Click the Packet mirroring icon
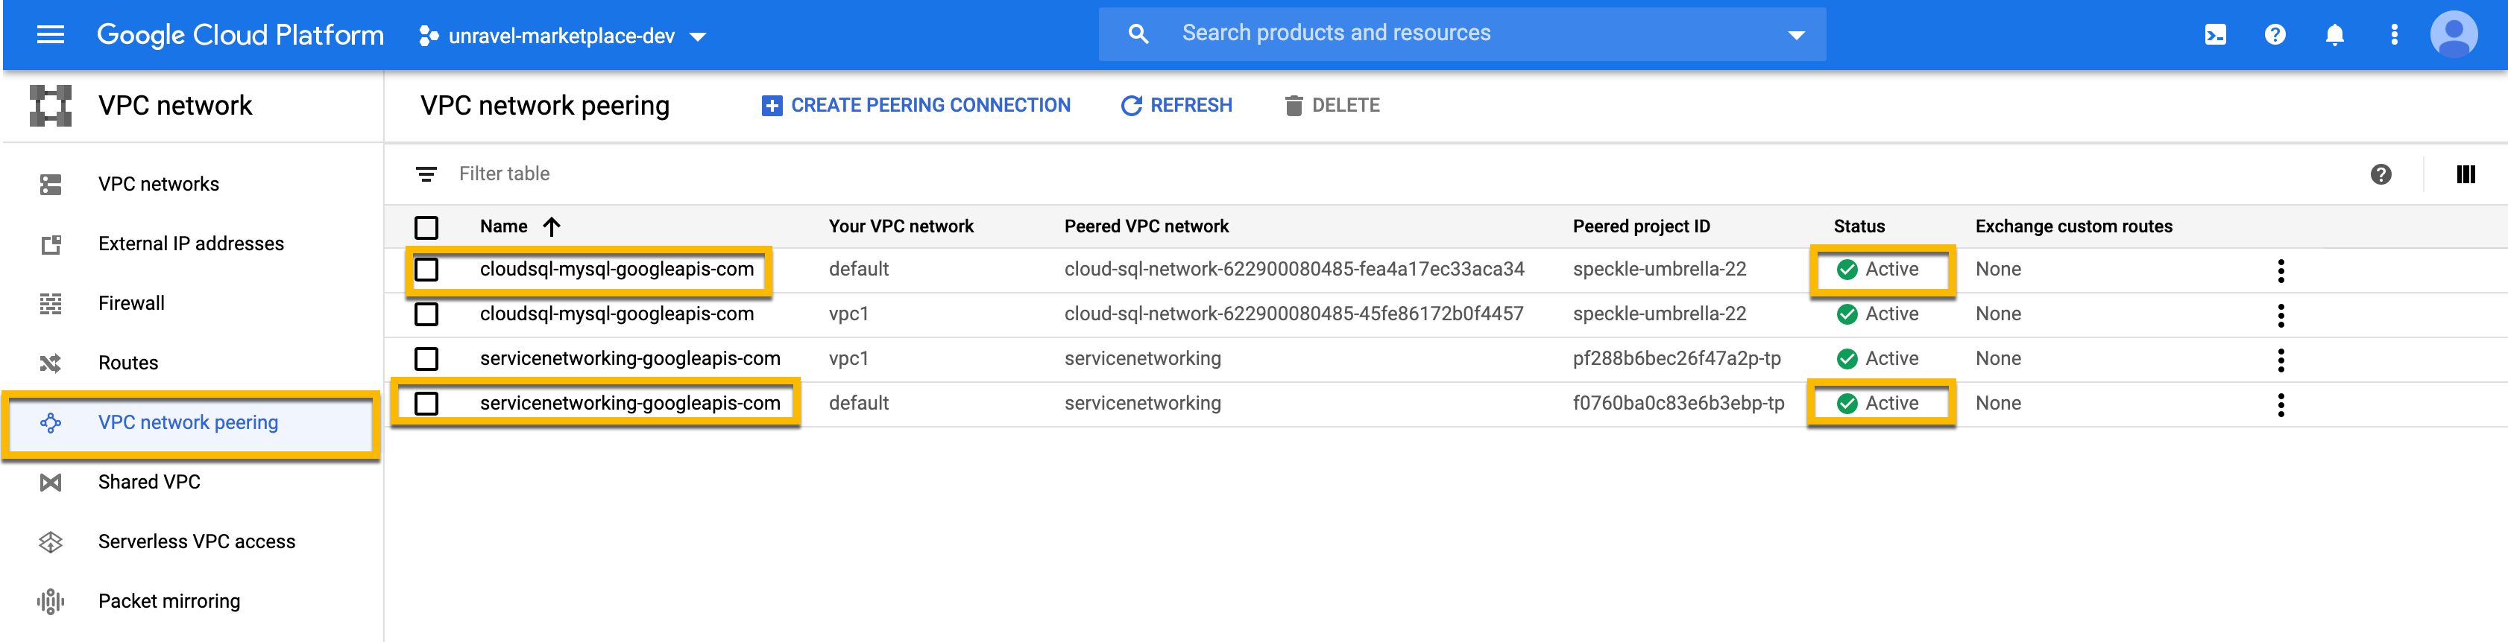2508x642 pixels. [x=51, y=601]
